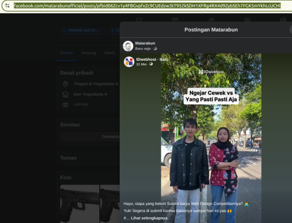Click the 'Laki-laki' gender text
This screenshot has height=223, width=292.
click(x=81, y=104)
